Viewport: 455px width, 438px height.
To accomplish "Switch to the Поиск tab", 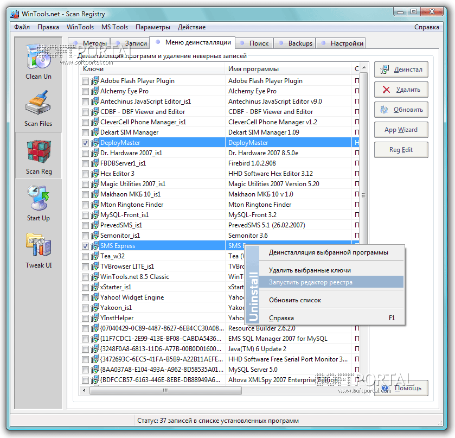I will 254,43.
